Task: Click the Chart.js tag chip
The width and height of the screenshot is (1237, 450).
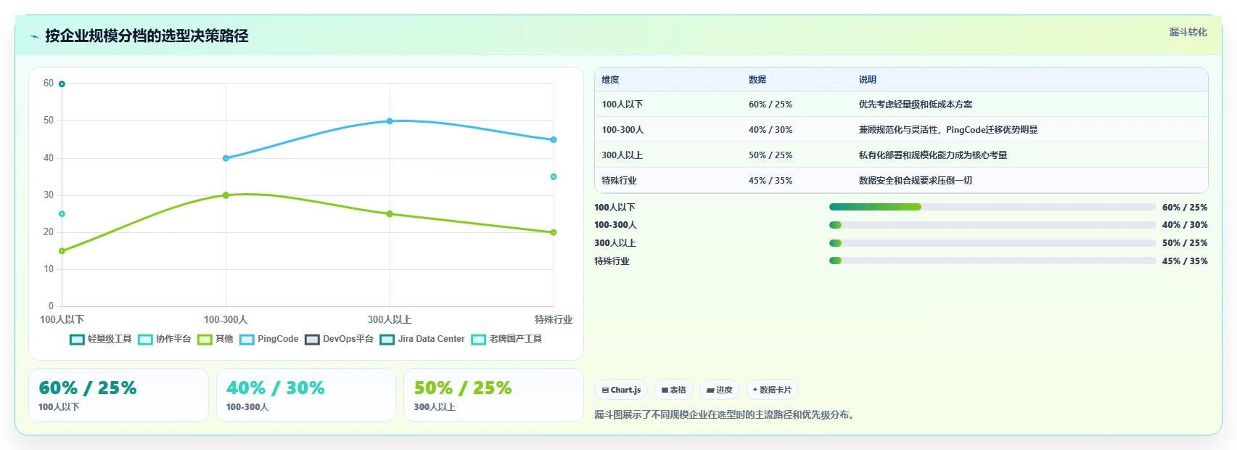Action: coord(621,390)
